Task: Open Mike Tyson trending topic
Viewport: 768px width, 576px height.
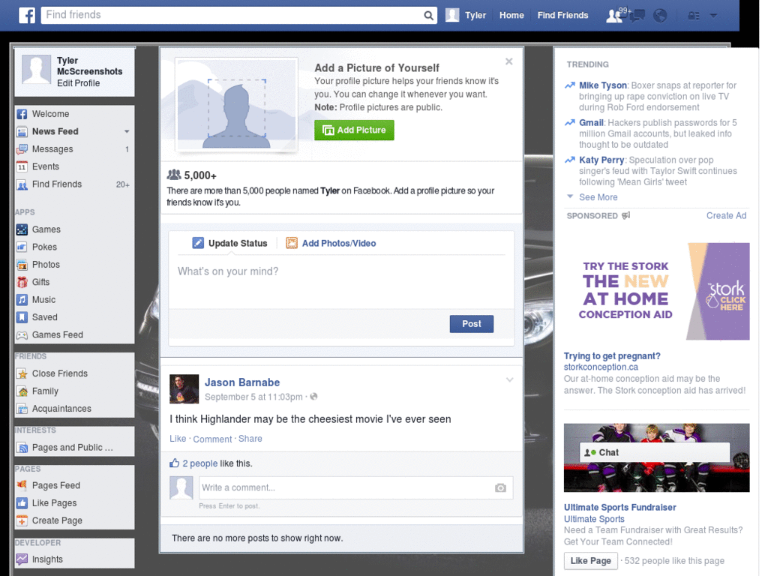Action: [603, 85]
